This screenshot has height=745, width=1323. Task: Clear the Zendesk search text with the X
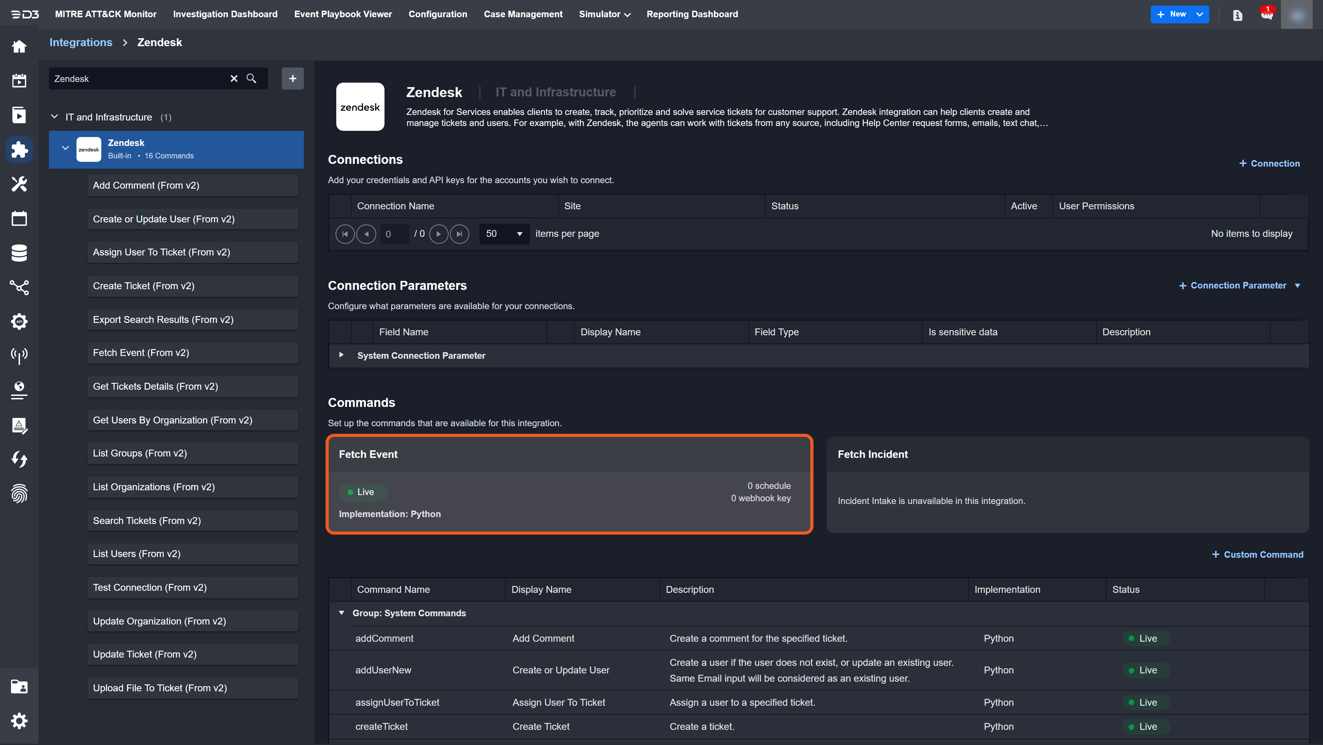tap(234, 78)
